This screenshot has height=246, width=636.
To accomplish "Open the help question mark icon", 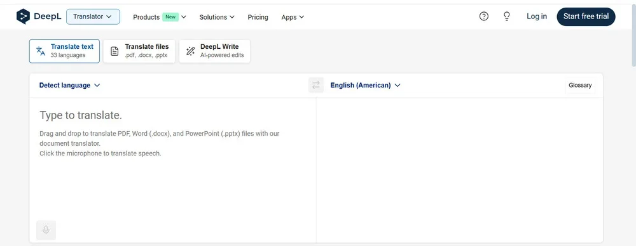I will pyautogui.click(x=483, y=16).
